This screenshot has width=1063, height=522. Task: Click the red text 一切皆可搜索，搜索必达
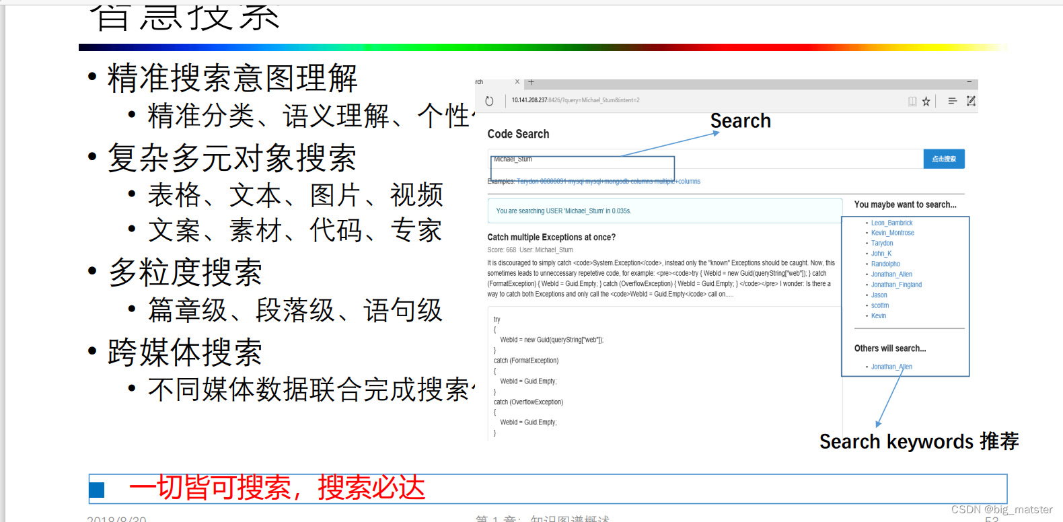click(277, 488)
